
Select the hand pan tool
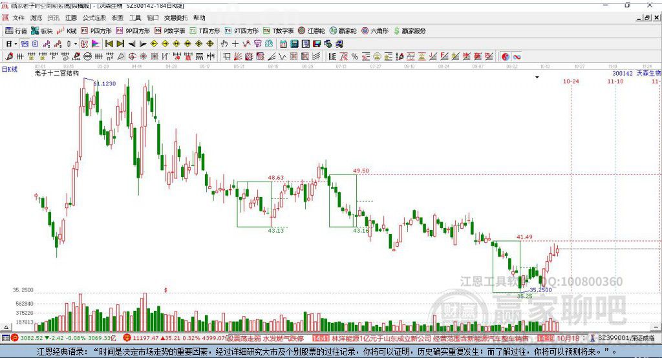click(x=224, y=44)
